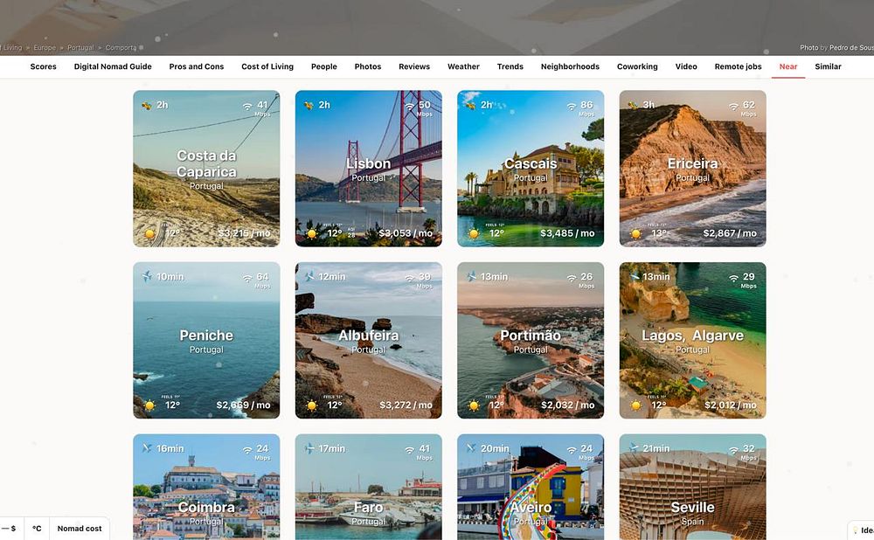
Task: Click the plane icon on Coimbra card
Action: point(147,448)
